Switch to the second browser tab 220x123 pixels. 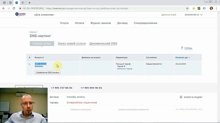coord(10,3)
